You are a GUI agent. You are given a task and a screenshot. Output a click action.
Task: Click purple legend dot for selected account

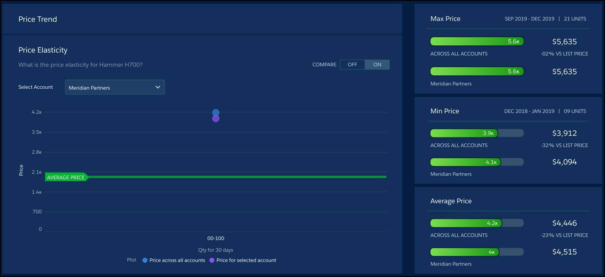(212, 260)
